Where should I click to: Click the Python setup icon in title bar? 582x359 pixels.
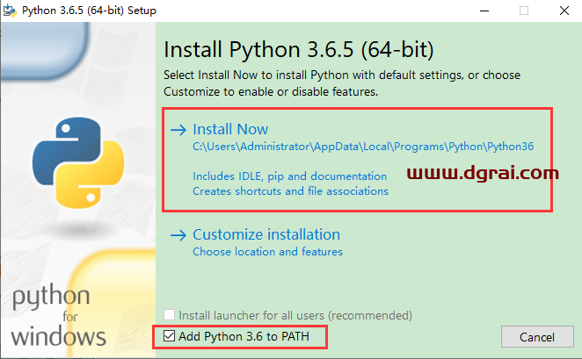pyautogui.click(x=10, y=11)
